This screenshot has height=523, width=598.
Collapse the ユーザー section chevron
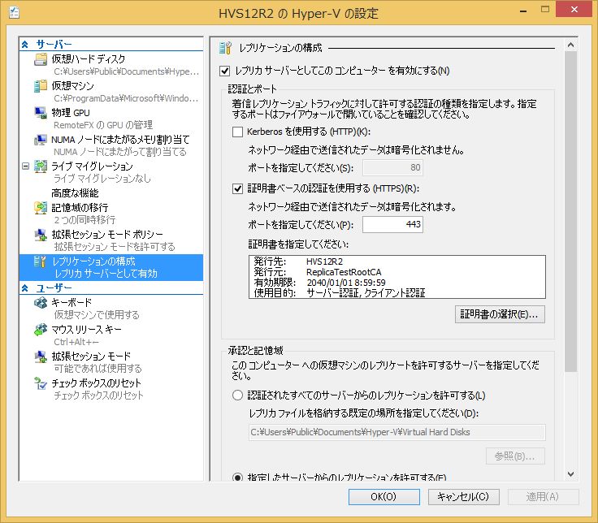coord(25,288)
